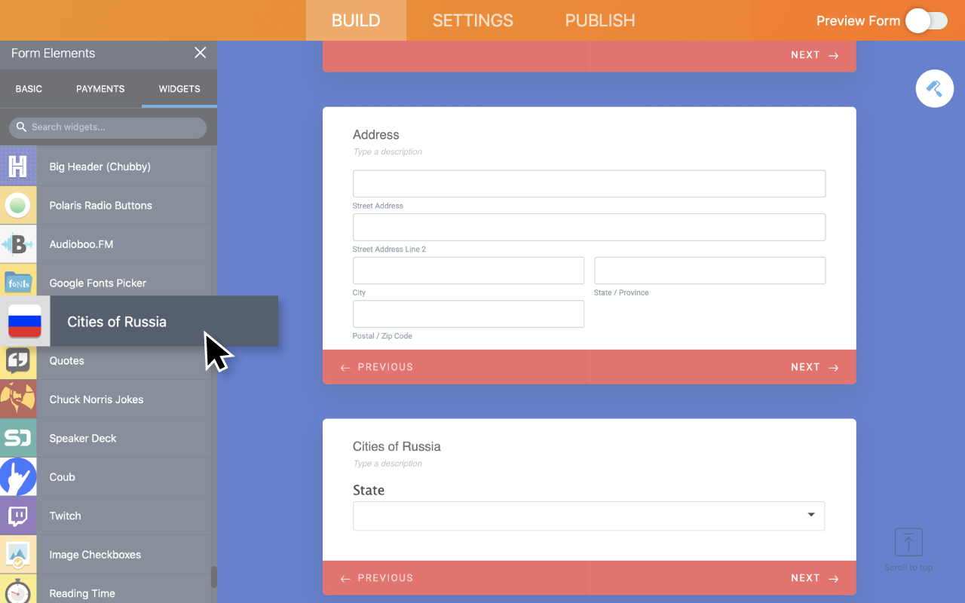
Task: Open the Form Designer paint roller button
Action: click(x=934, y=88)
